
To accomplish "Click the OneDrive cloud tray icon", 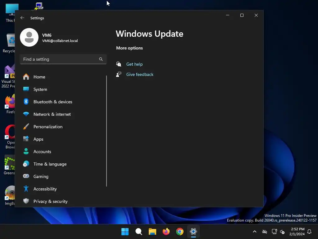I will (265, 232).
